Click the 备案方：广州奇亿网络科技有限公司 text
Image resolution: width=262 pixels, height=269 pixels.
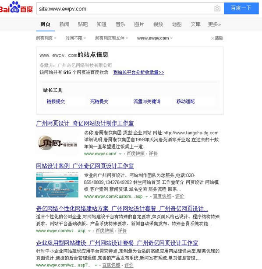[x=76, y=65]
